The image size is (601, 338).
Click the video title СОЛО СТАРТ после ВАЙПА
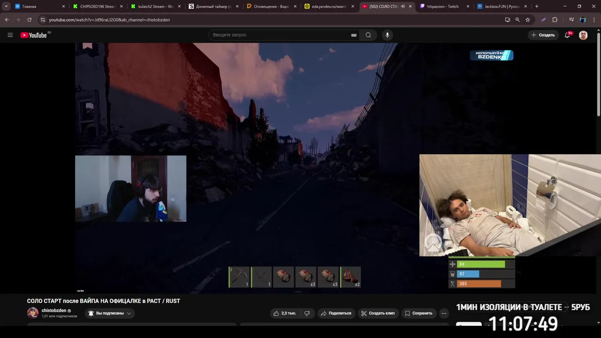click(103, 301)
